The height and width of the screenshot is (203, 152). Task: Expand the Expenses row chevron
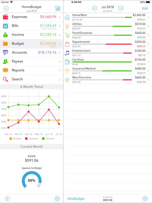point(60,17)
